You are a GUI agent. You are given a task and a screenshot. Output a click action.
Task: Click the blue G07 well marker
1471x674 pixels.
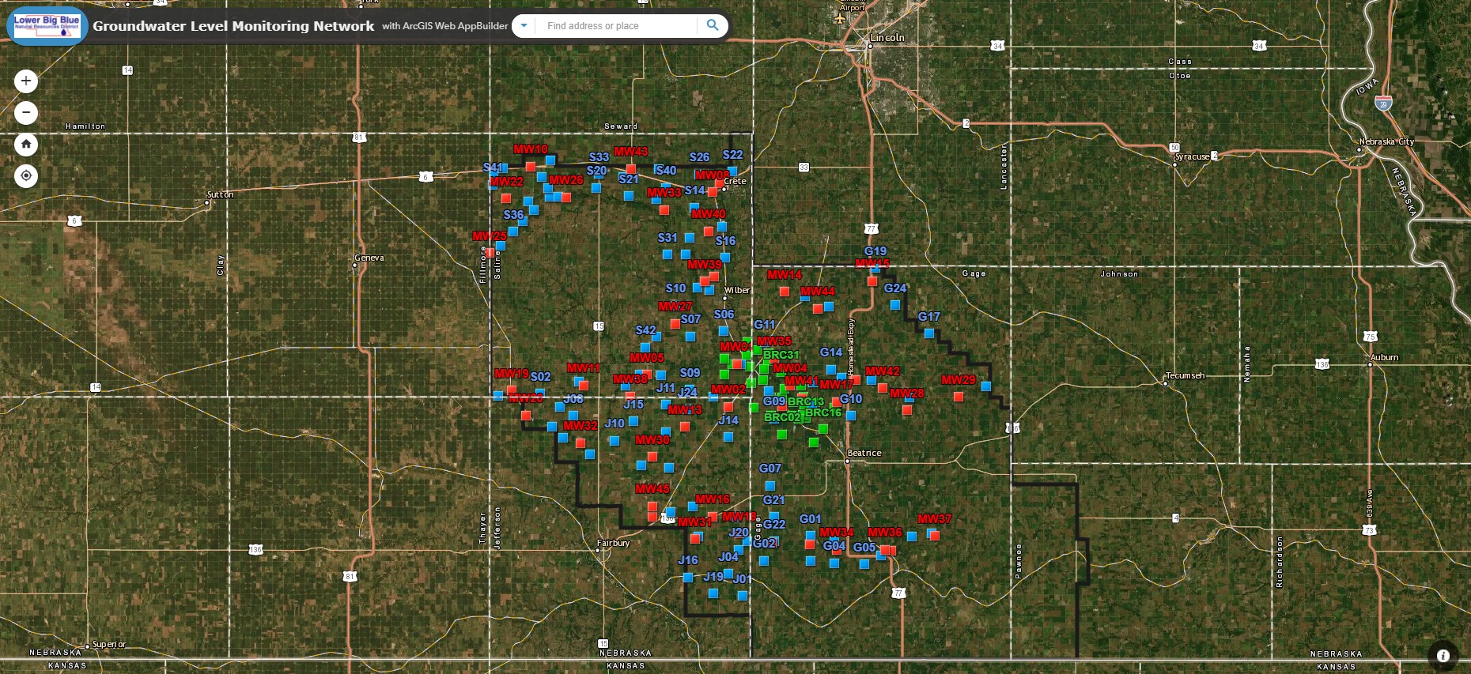click(x=770, y=486)
